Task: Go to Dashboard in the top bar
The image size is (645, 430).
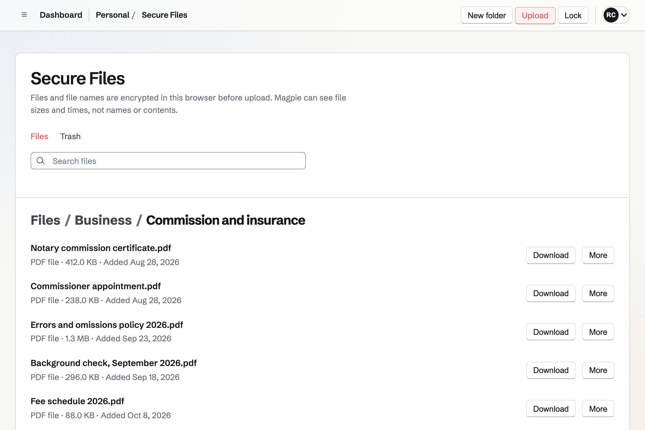Action: (x=61, y=15)
